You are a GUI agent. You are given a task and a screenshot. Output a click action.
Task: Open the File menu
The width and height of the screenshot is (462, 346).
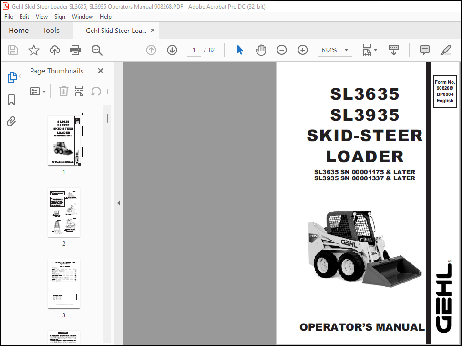click(9, 17)
